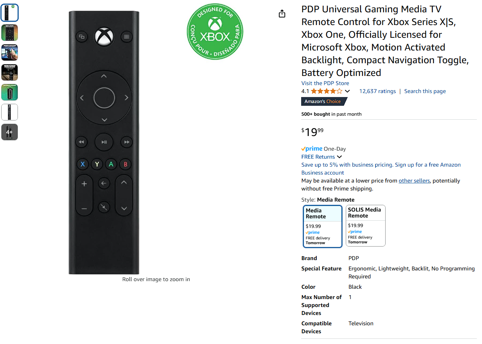Viewport: 482px width, 344px height.
Task: Click the Amazon's Choice badge
Action: tap(324, 101)
